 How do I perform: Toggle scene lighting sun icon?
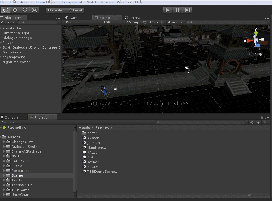[x=136, y=22]
